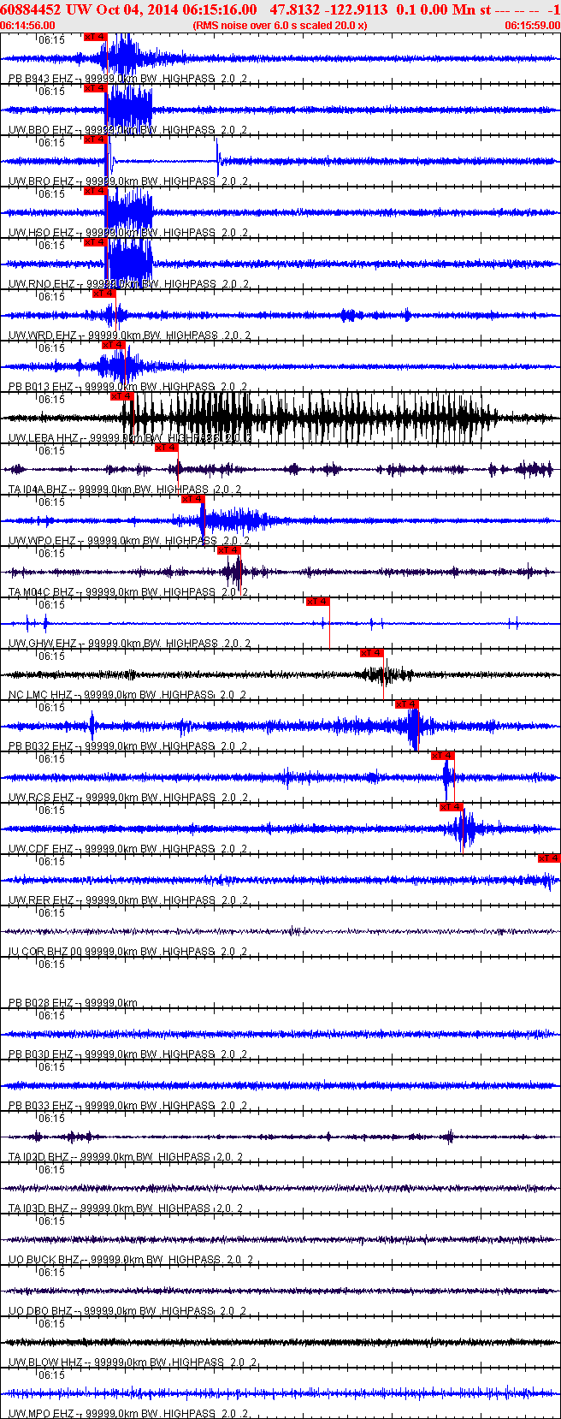This screenshot has height=1419, width=561.
Task: Click the red pick marker on PB B943 trace
Action: click(x=95, y=37)
